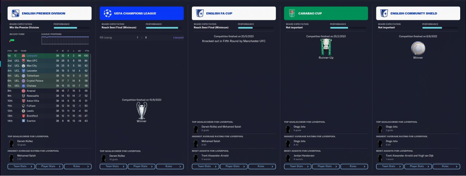Click the English Premier Division logo icon

[15, 13]
